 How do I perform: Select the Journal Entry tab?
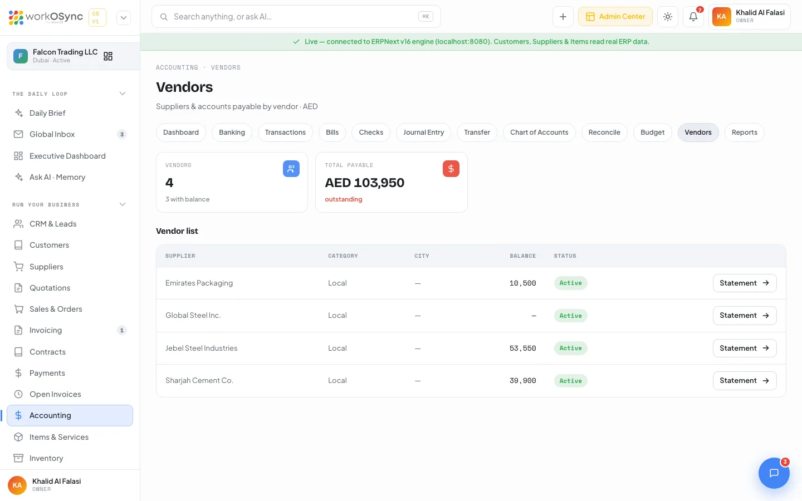tap(424, 132)
